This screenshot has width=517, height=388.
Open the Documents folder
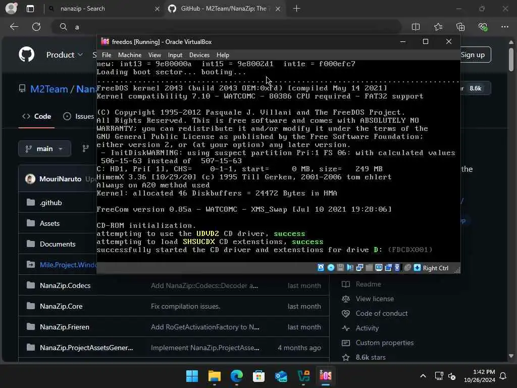pos(58,244)
